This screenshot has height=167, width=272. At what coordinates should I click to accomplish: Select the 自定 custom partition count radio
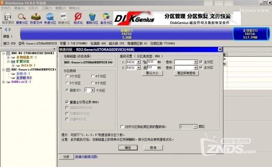[x=67, y=90]
